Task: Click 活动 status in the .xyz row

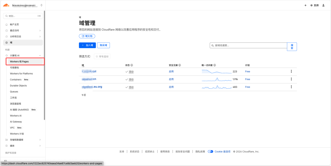Action: (x=131, y=72)
